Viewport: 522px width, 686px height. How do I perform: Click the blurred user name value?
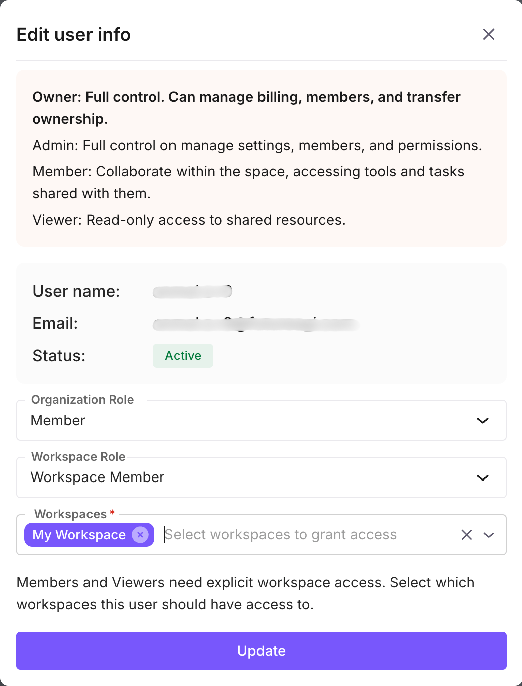coord(193,291)
